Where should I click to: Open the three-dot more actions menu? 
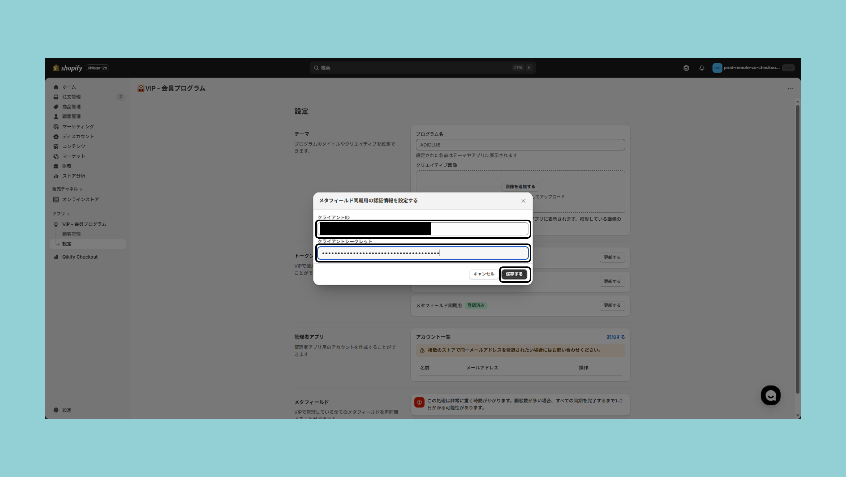790,88
